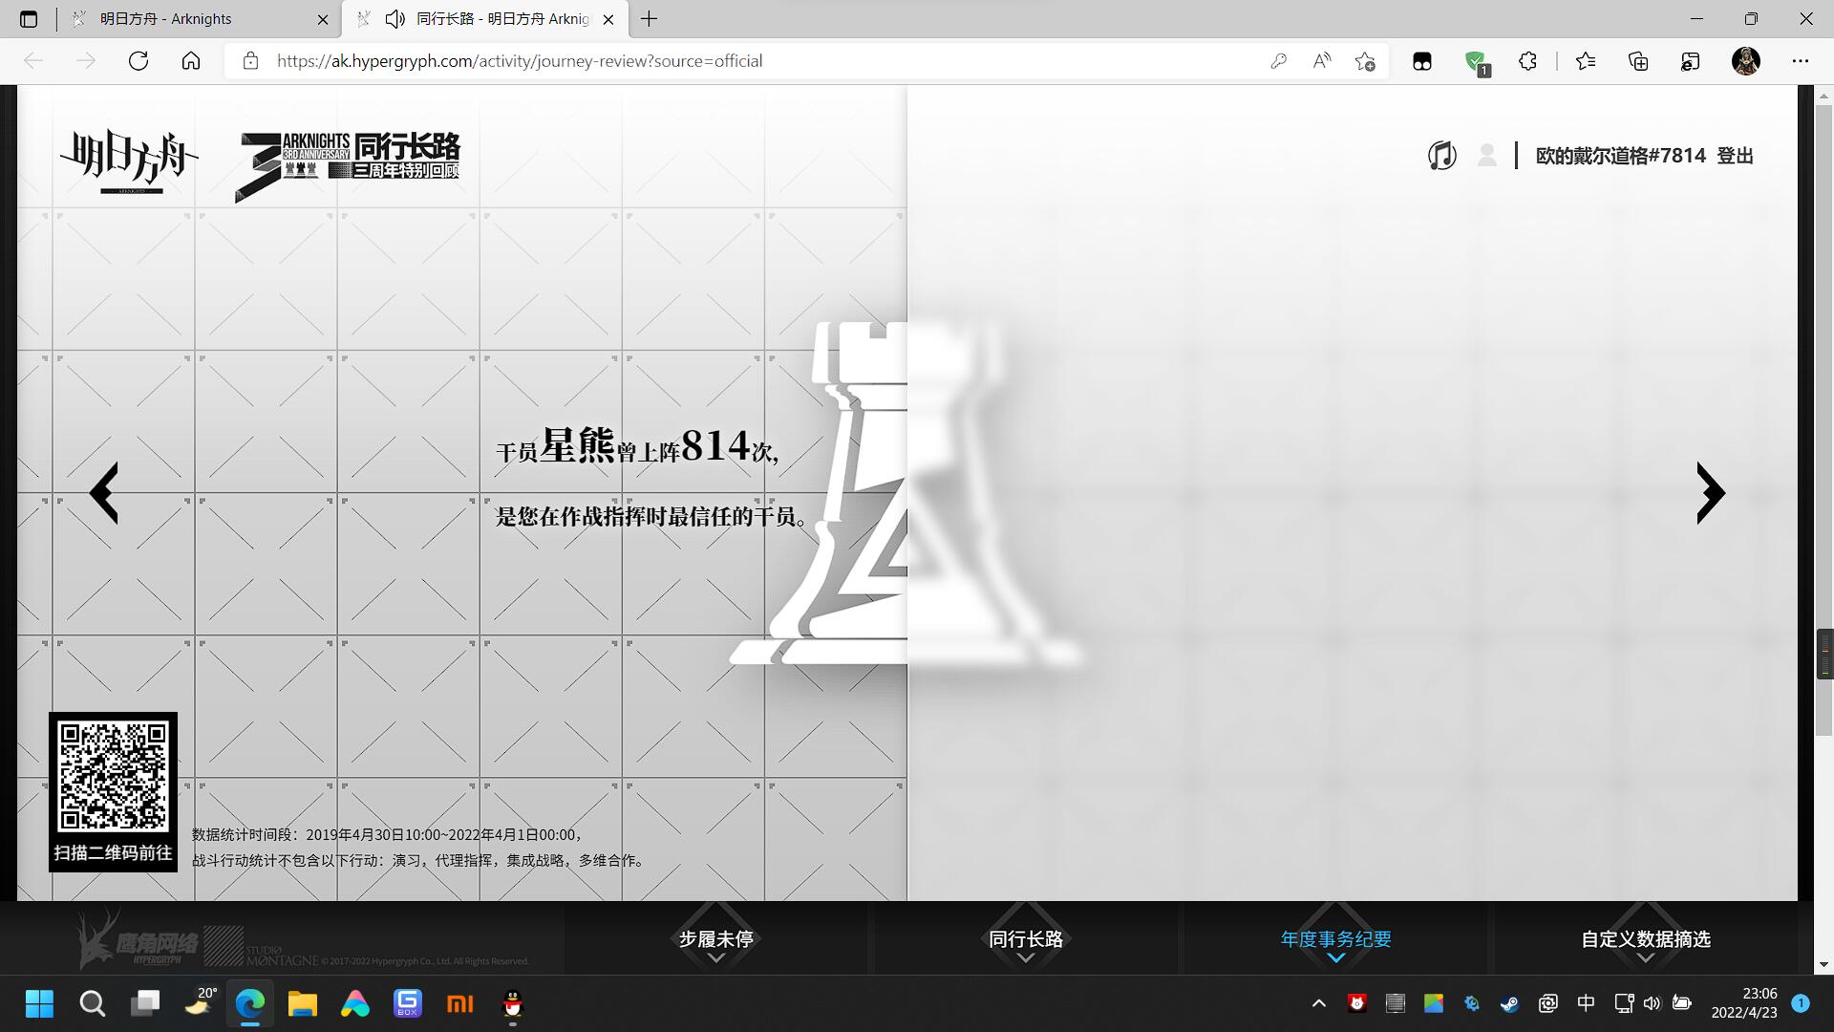The height and width of the screenshot is (1032, 1834).
Task: Toggle the background music icon
Action: coord(1441,155)
